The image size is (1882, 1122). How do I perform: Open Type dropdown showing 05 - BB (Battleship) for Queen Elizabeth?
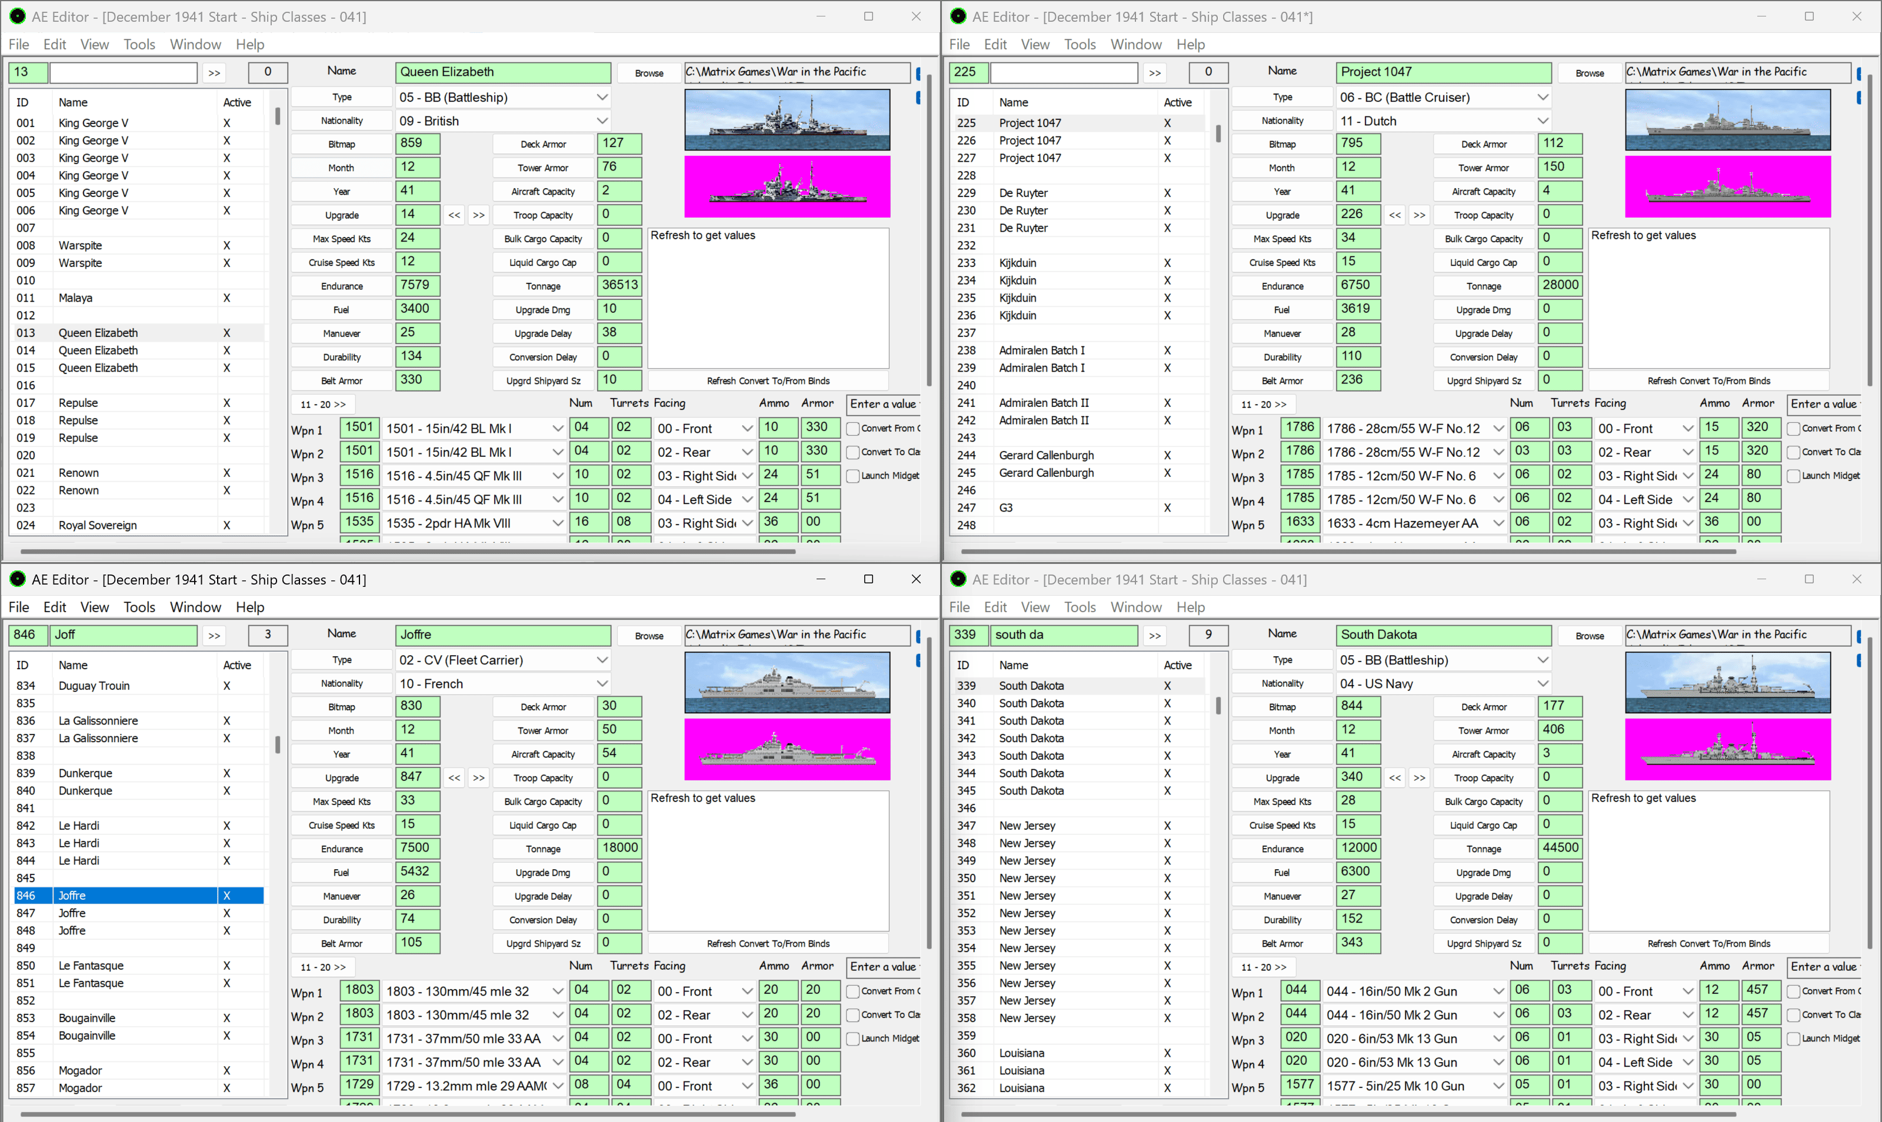[x=503, y=97]
